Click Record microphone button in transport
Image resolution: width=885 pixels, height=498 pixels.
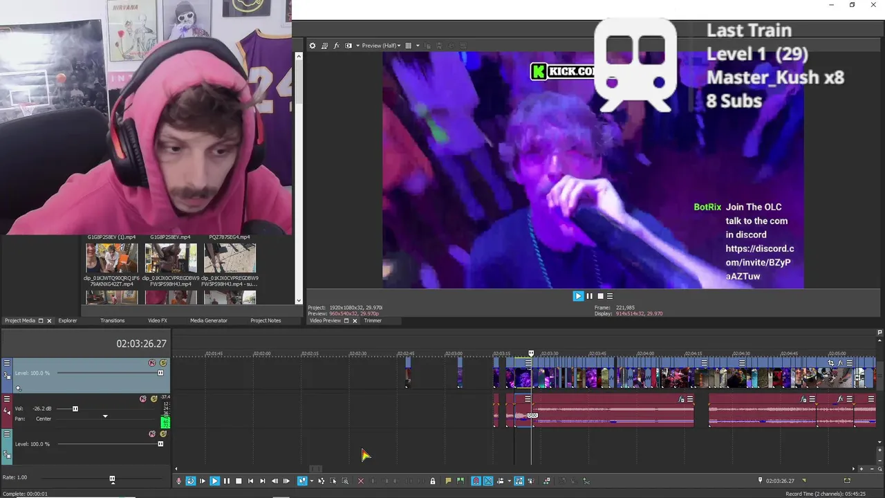point(179,481)
